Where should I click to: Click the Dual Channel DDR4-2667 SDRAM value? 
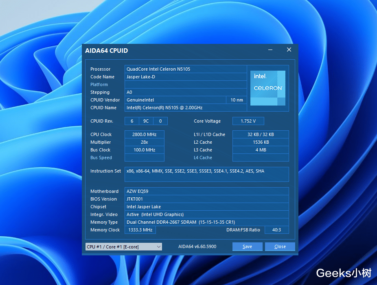tap(206, 222)
